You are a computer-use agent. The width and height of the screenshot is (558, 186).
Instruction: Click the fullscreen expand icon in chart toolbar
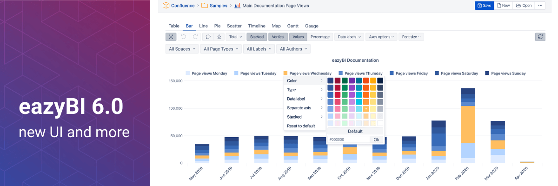click(171, 37)
